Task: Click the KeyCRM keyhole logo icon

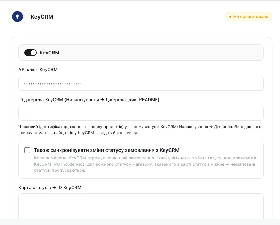Action: (17, 17)
